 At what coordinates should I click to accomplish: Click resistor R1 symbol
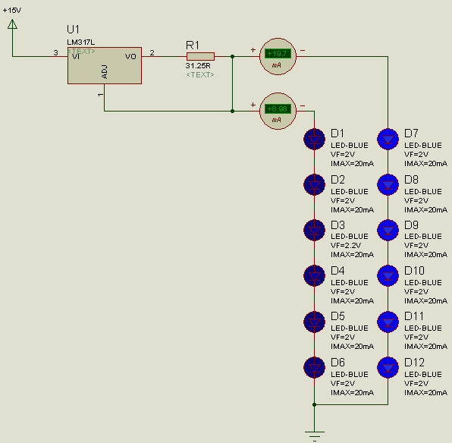[200, 57]
